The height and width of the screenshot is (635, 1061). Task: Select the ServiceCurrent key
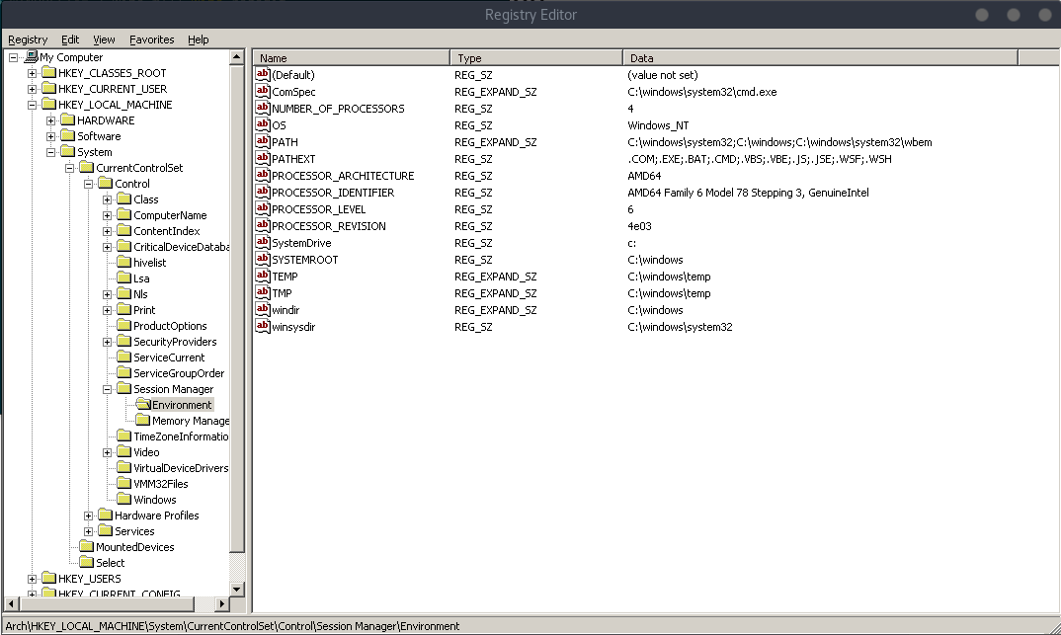click(169, 357)
